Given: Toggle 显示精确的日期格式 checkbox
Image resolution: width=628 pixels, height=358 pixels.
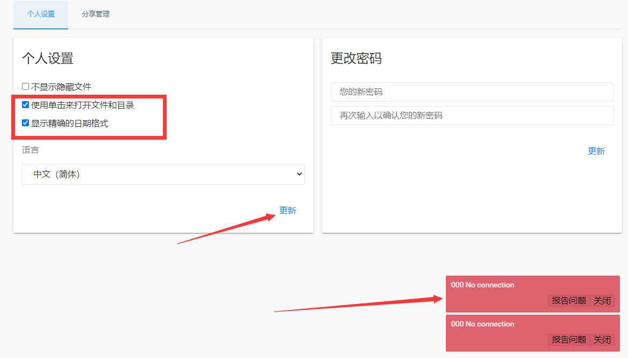Looking at the screenshot, I should coord(25,123).
